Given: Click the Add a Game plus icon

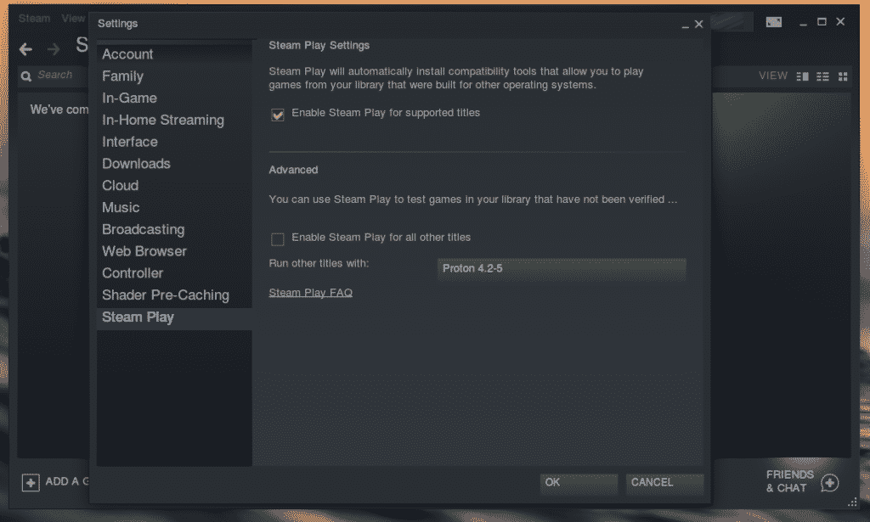Looking at the screenshot, I should (x=31, y=482).
